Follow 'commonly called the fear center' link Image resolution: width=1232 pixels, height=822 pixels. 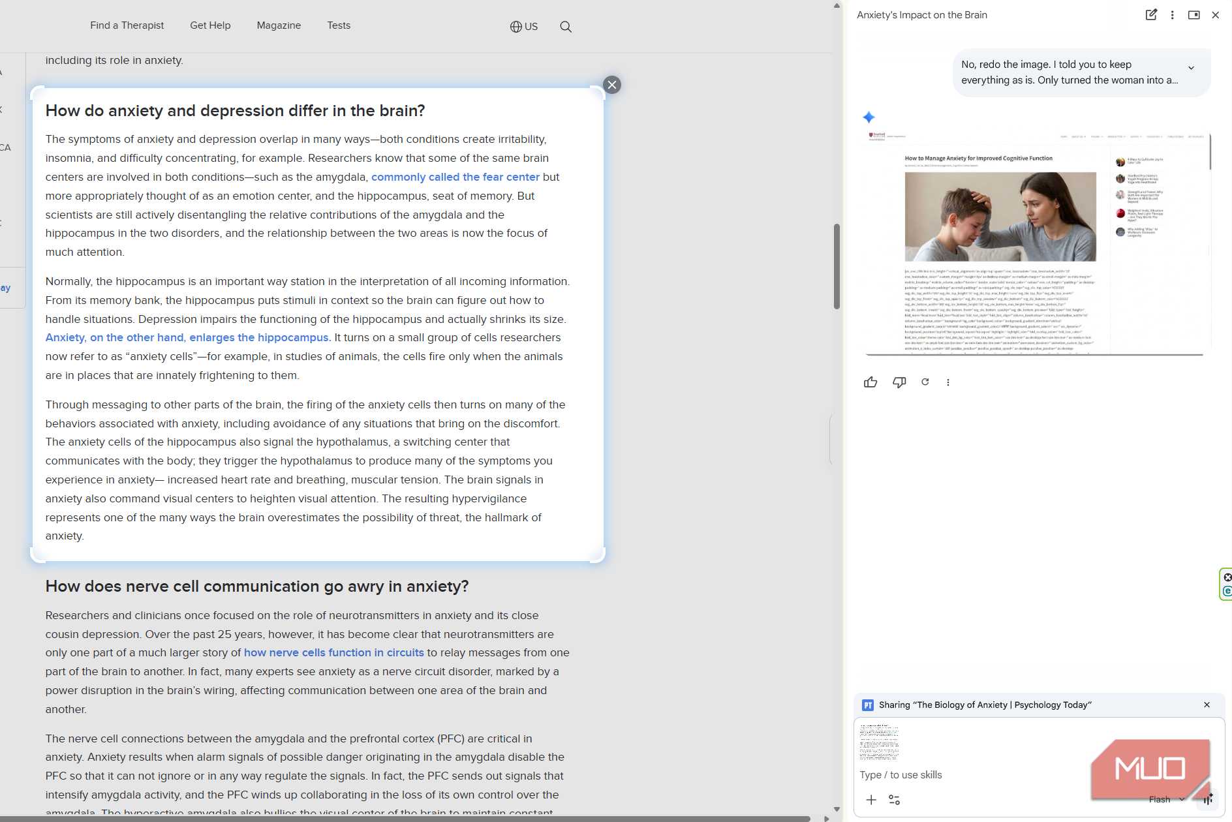(455, 177)
